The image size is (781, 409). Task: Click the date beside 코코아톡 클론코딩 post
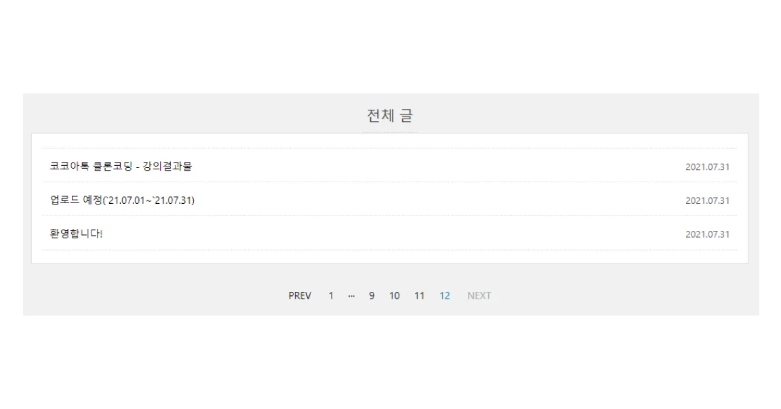(707, 167)
